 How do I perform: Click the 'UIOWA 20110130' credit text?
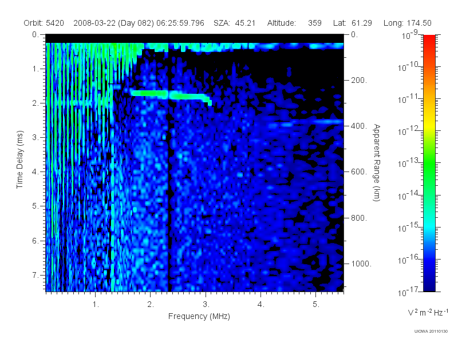pos(431,332)
